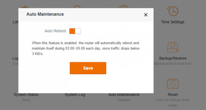This screenshot has height=110, width=206.
Task: Click the Reset tray icon
Action: point(173,83)
